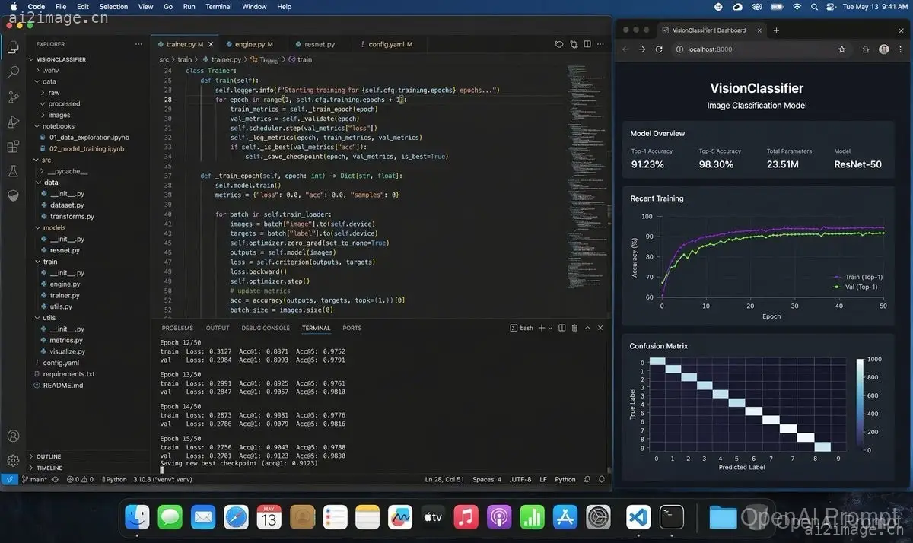Open dataset.py in Explorer
Image resolution: width=913 pixels, height=543 pixels.
(67, 205)
